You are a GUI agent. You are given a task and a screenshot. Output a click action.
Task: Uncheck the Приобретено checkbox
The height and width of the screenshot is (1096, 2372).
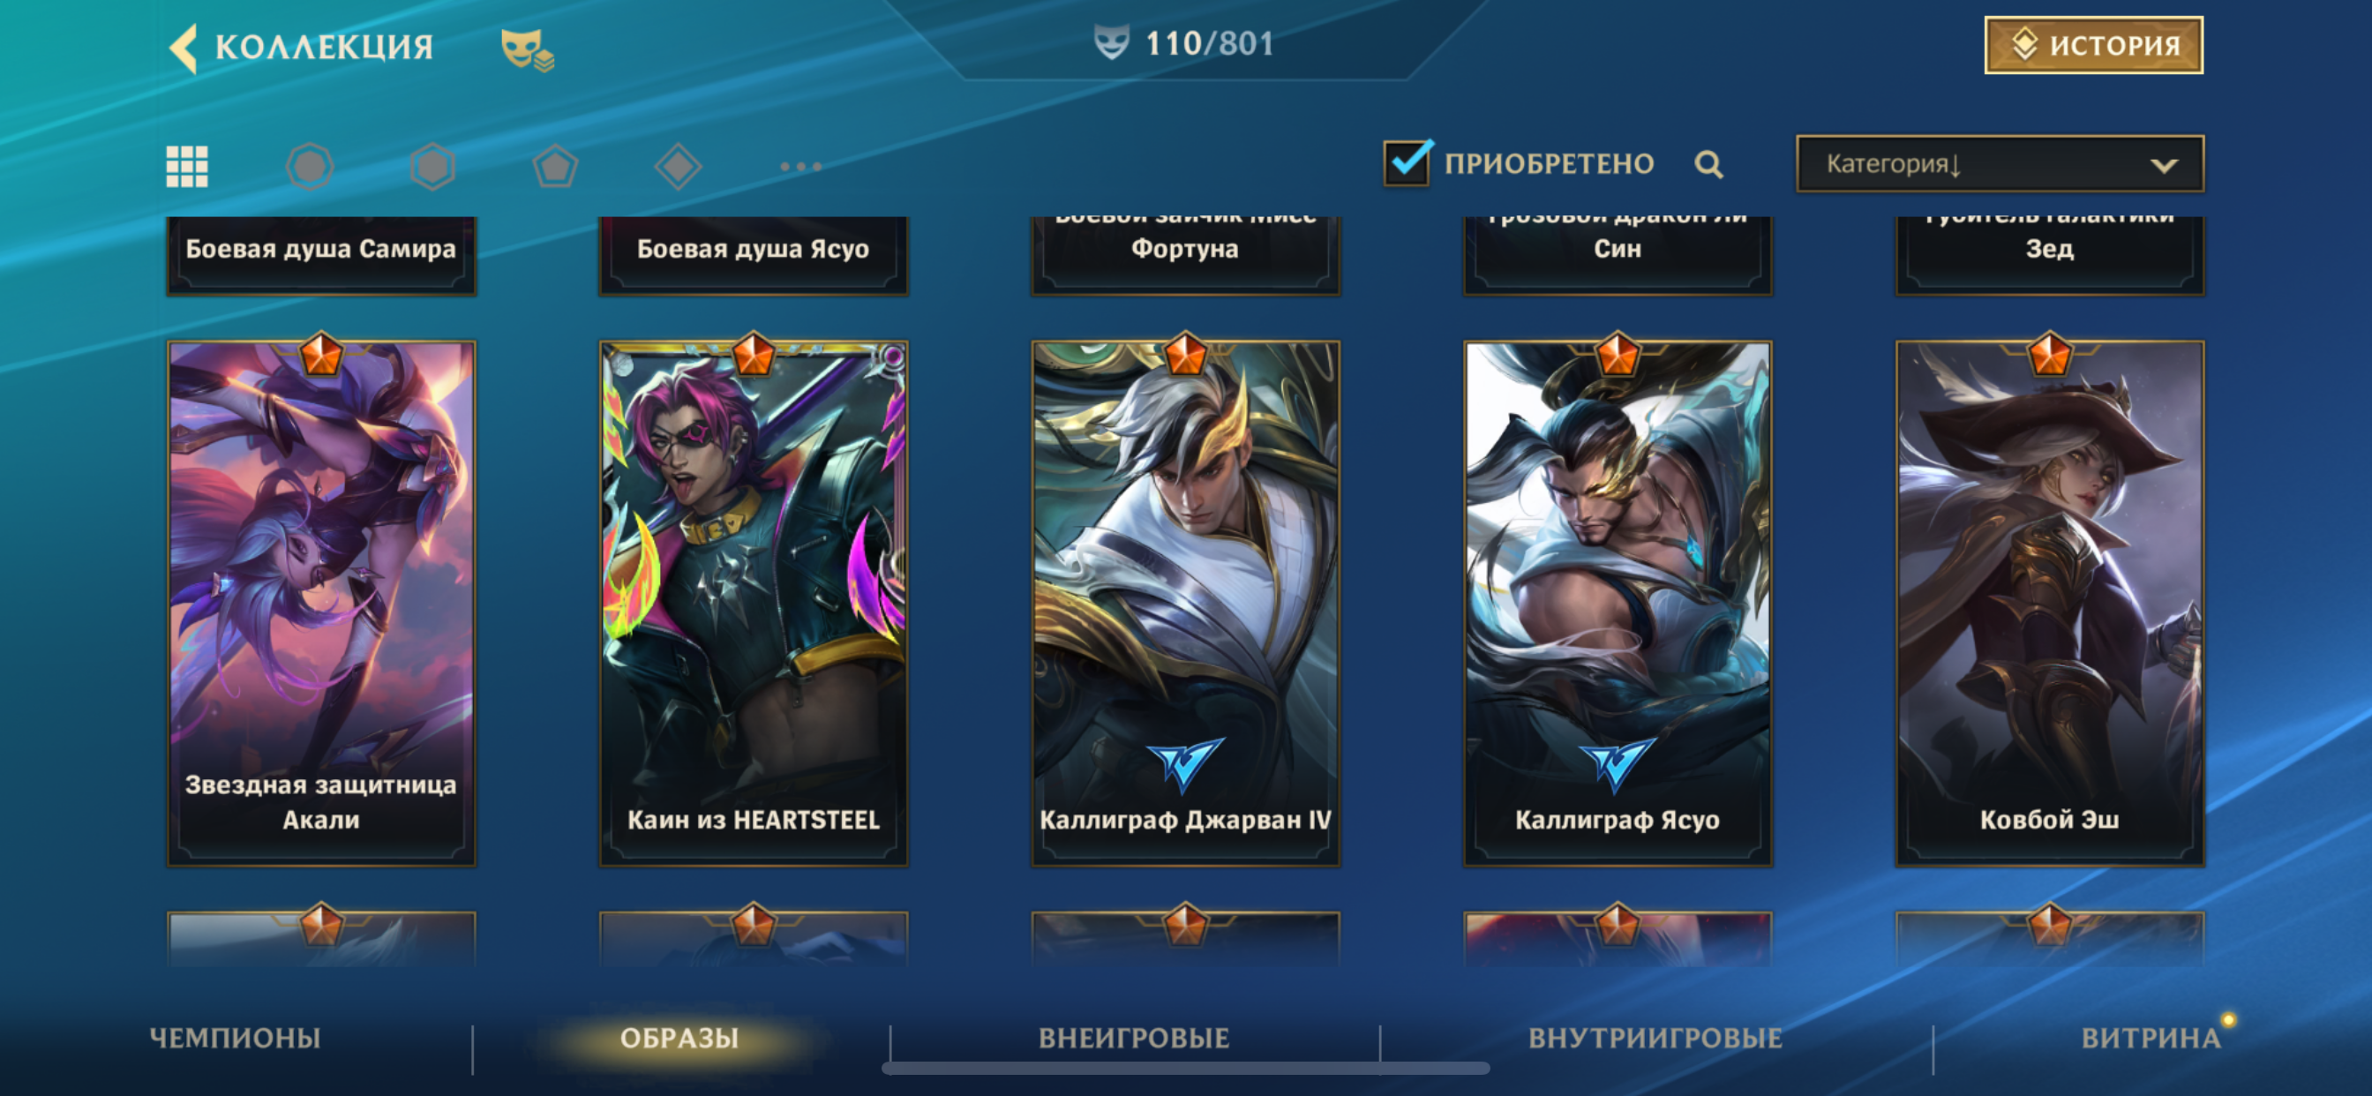tap(1407, 163)
